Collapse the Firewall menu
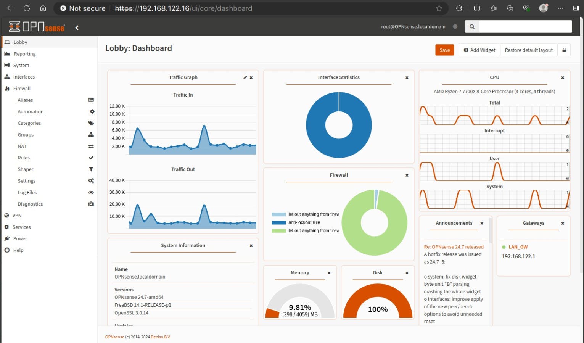Screen dimensions: 584x343 click(50, 89)
